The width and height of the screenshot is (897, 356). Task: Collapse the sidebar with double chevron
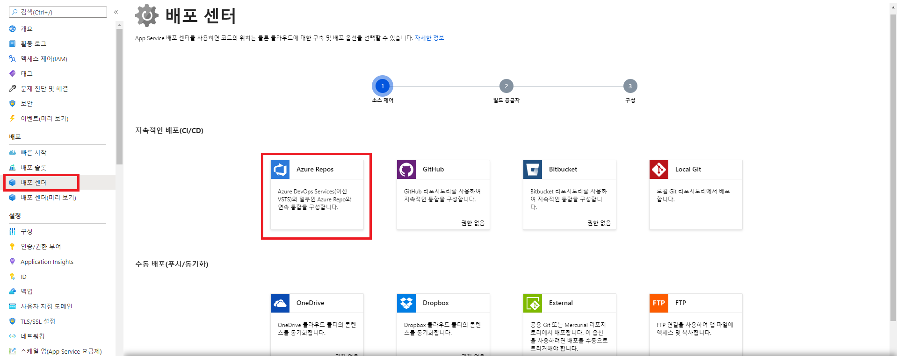pyautogui.click(x=116, y=12)
